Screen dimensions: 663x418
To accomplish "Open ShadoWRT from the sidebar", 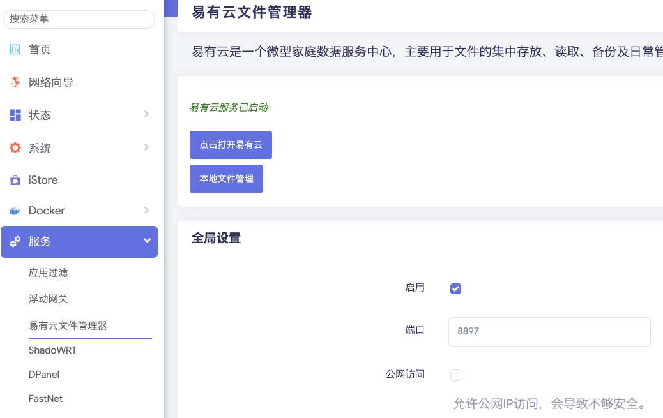I will pos(52,350).
